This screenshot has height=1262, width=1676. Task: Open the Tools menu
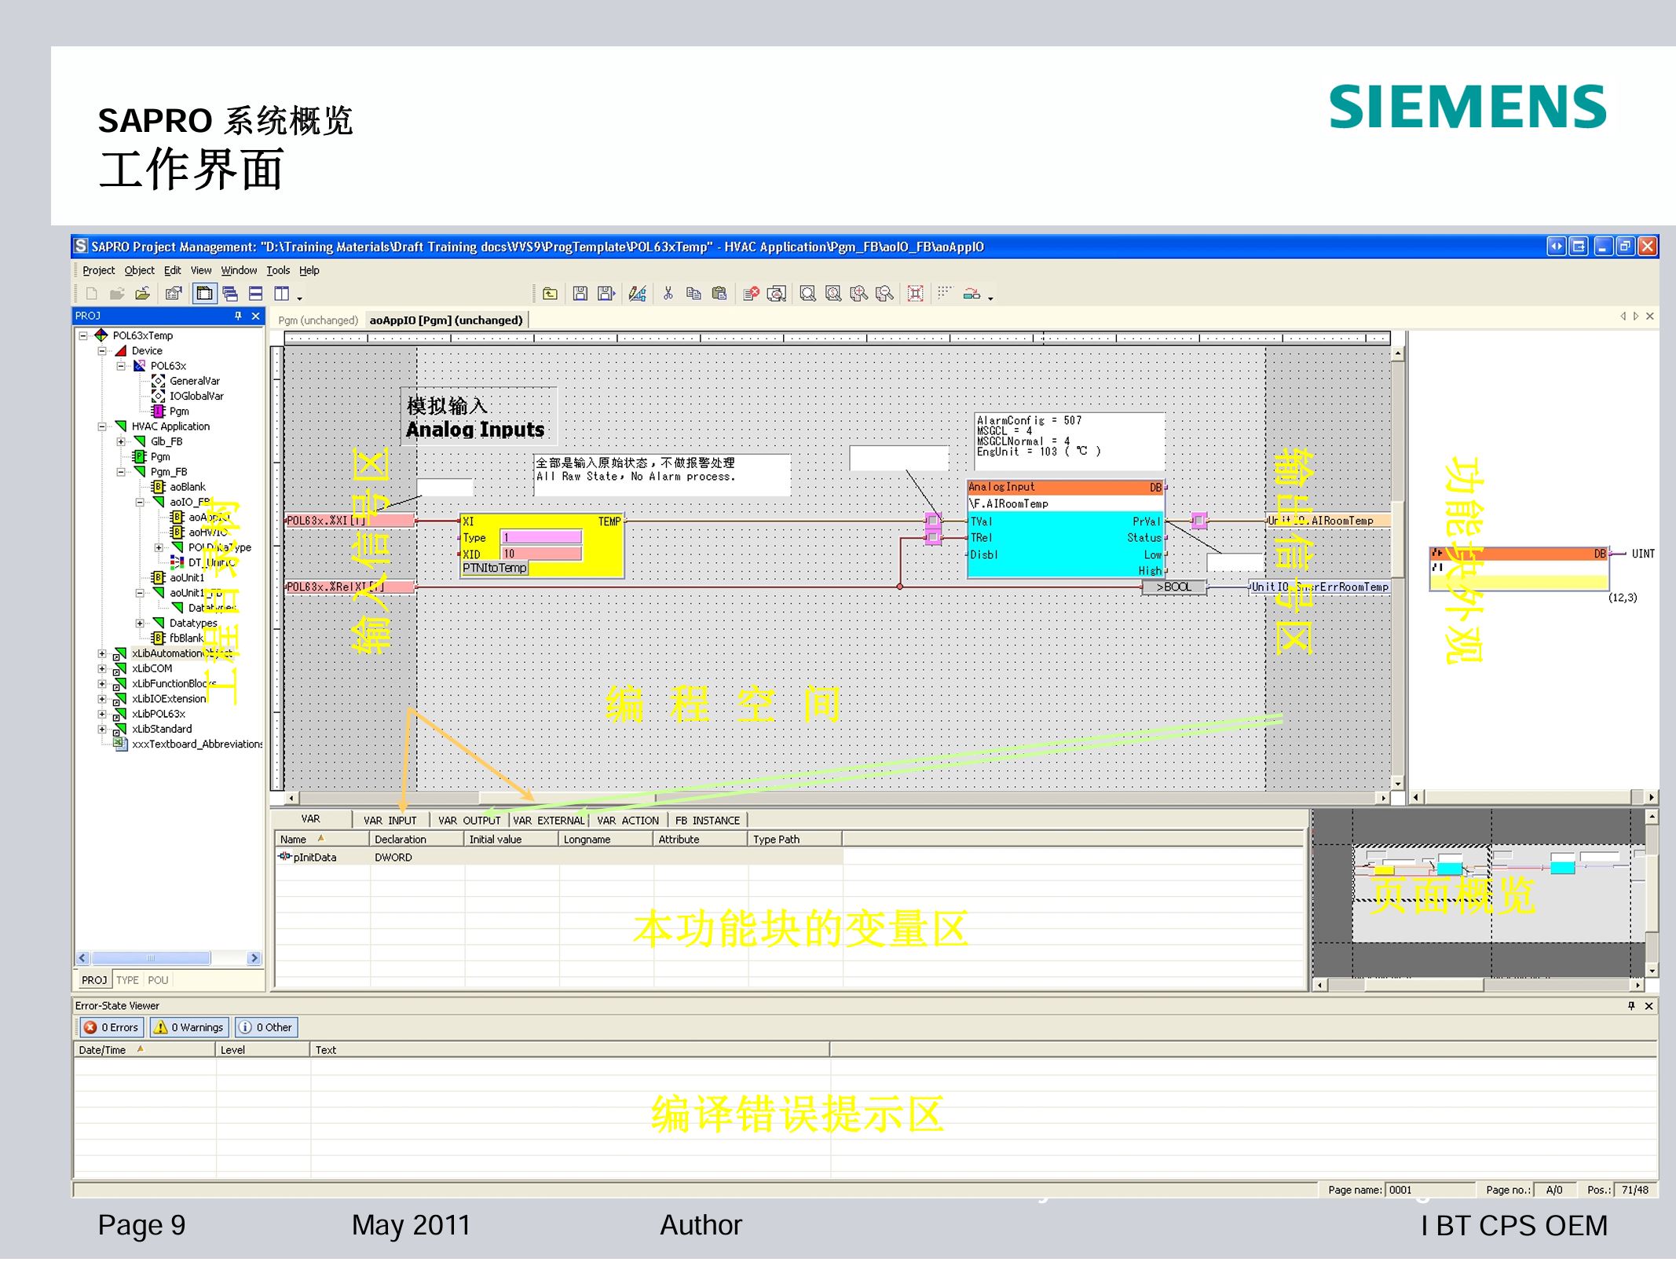(x=277, y=270)
